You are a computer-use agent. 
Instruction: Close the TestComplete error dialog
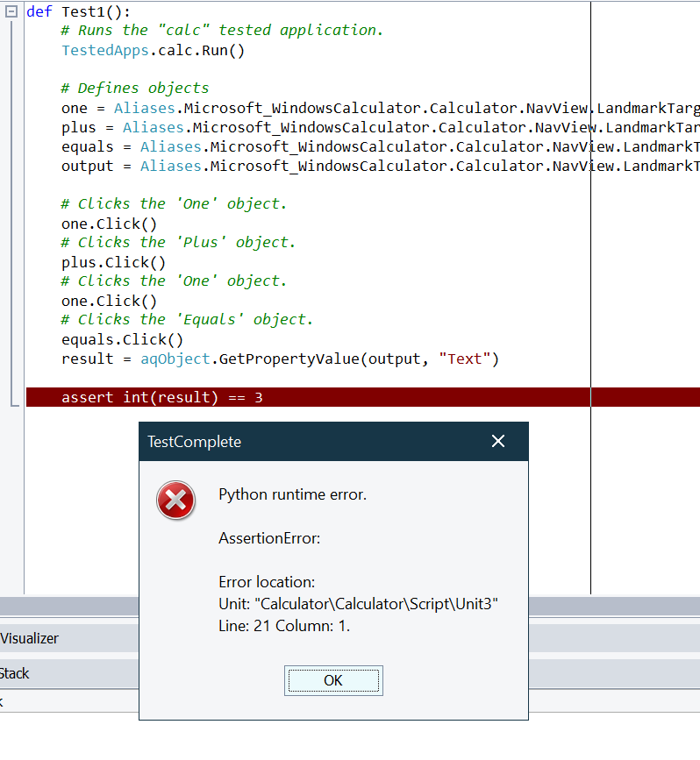pyautogui.click(x=497, y=441)
